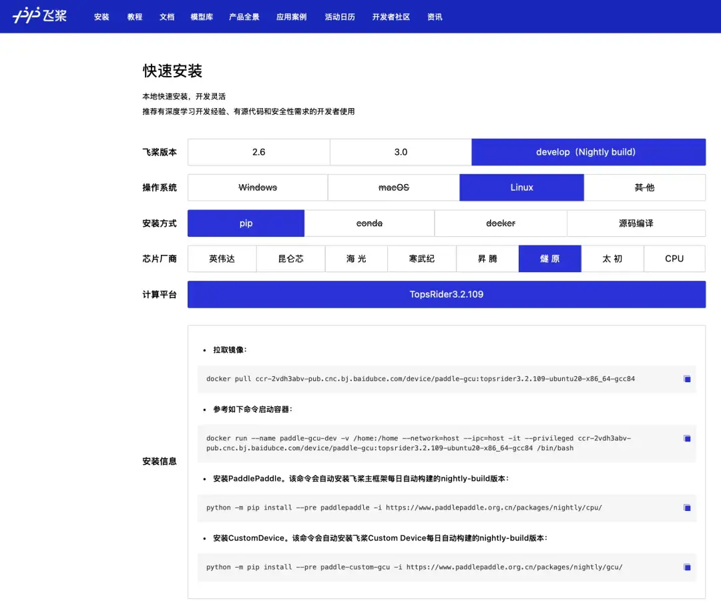Open the 安装 menu item
721x607 pixels.
click(x=101, y=17)
